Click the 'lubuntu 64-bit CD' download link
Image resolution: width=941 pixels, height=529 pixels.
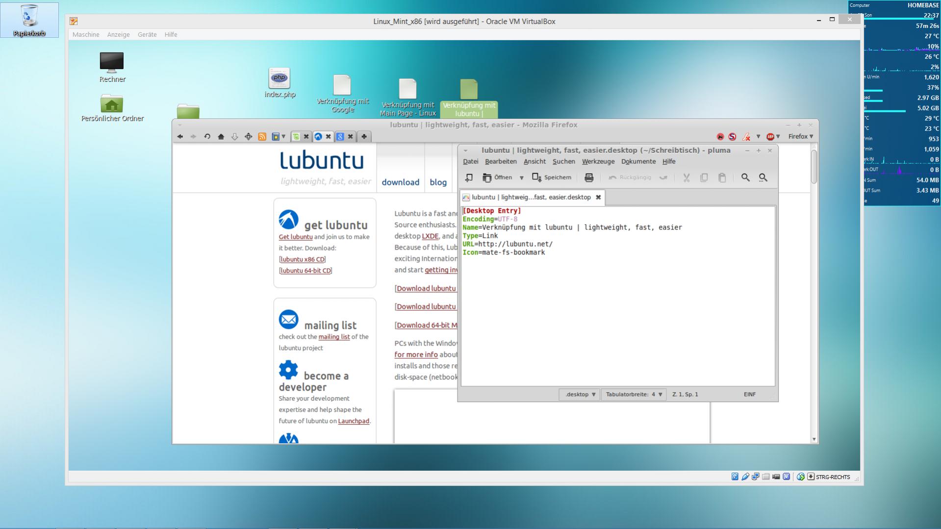tap(305, 271)
